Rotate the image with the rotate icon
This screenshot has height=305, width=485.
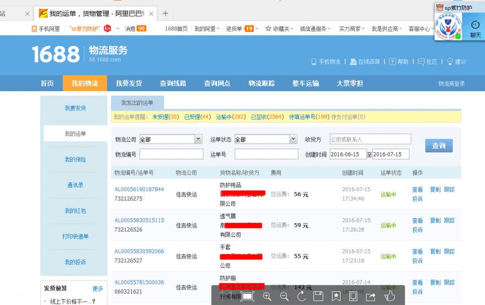coord(301,296)
